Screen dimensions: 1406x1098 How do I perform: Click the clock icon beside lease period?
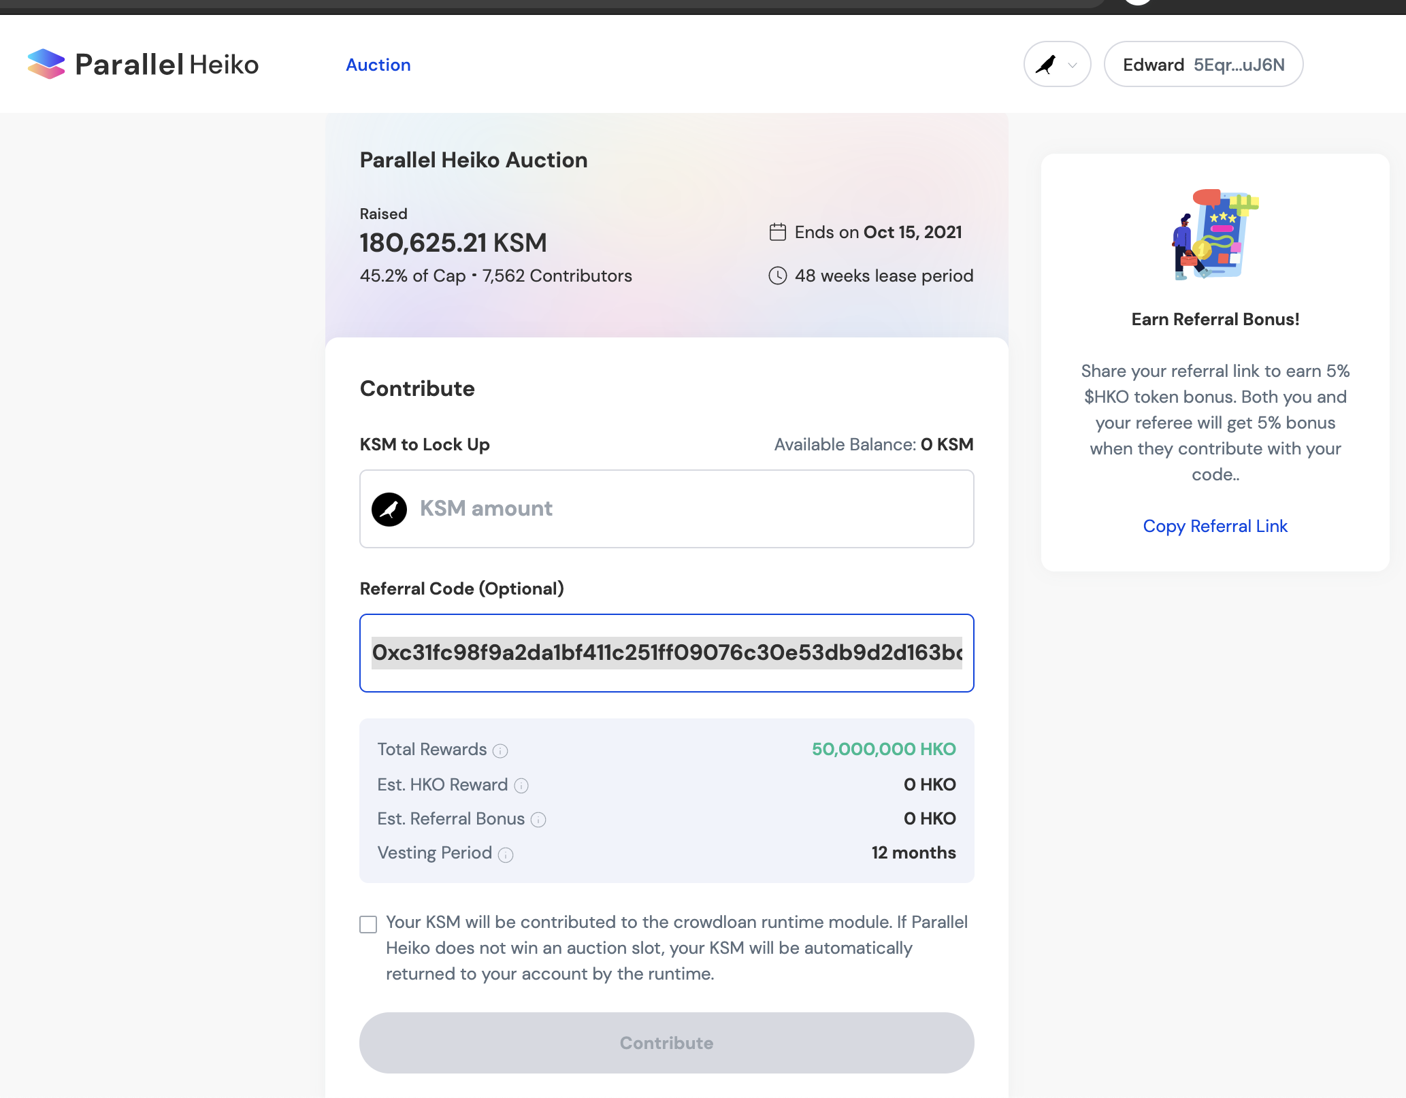click(777, 276)
